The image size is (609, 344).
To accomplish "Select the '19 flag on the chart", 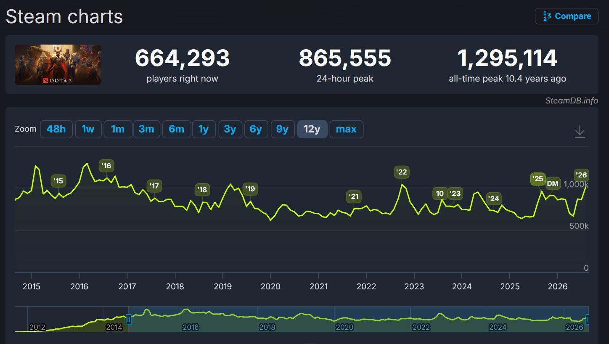I will pyautogui.click(x=250, y=189).
